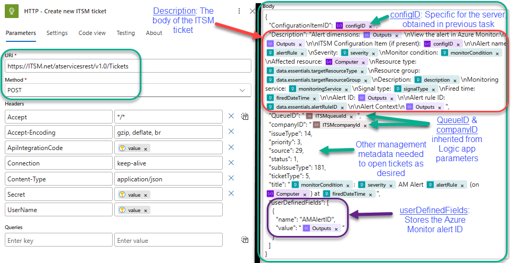Screen dimensions: 514x263
Task: Remove the monitoringService token
Action: tap(346, 90)
